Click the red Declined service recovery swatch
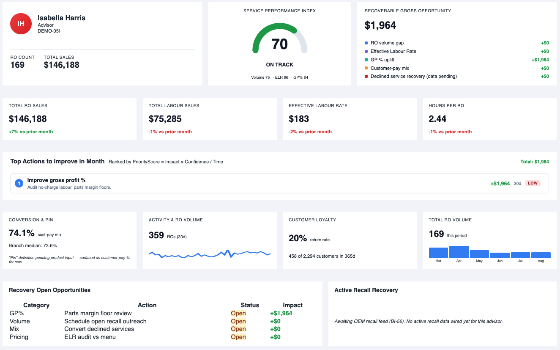 366,77
